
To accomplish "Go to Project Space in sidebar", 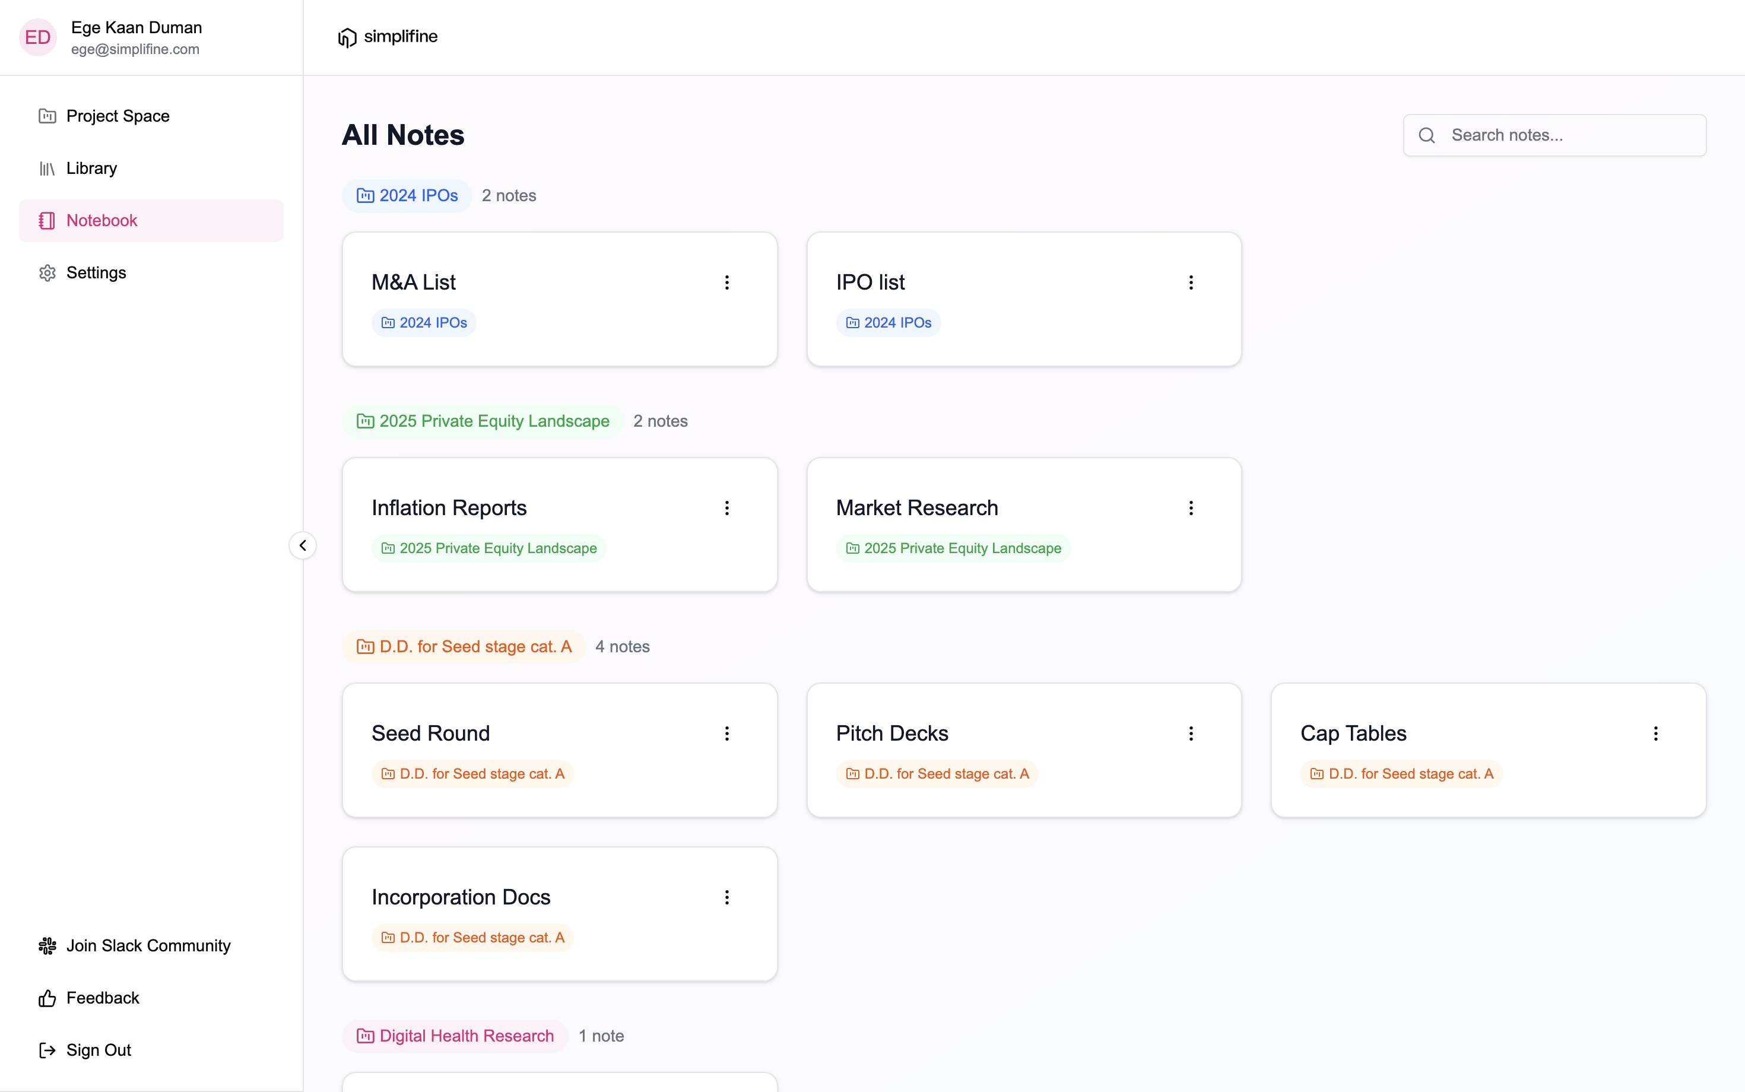I will pos(118,116).
